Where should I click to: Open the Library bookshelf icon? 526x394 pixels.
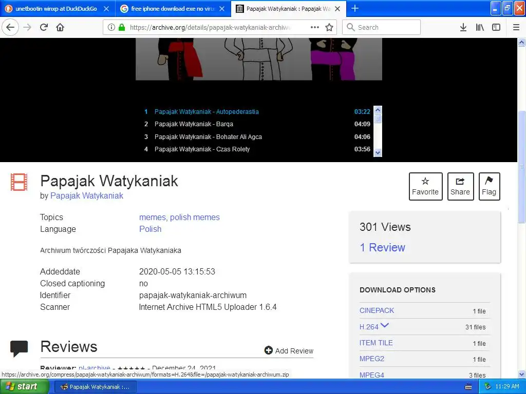coord(480,27)
